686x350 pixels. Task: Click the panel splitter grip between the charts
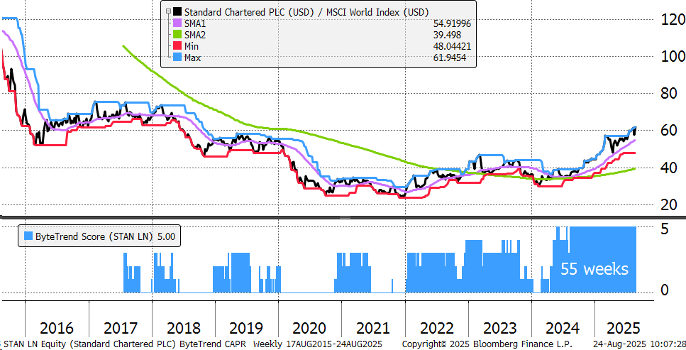(x=345, y=217)
